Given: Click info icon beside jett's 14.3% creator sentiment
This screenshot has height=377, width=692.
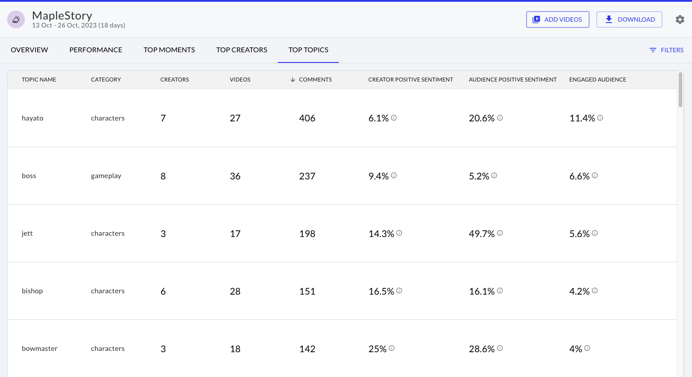Looking at the screenshot, I should [399, 233].
